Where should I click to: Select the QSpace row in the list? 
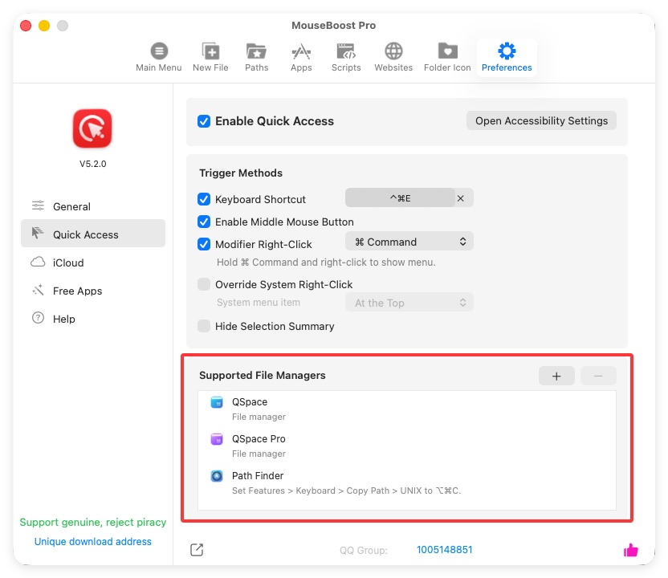tap(407, 409)
